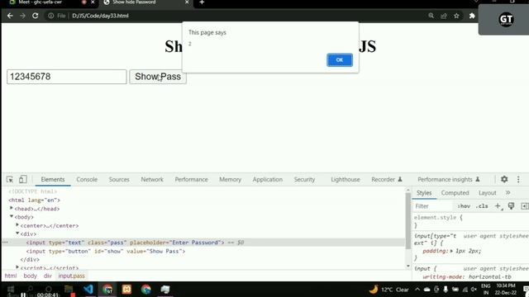The width and height of the screenshot is (529, 297).
Task: Open Visual Studio Code from taskbar
Action: 88,290
